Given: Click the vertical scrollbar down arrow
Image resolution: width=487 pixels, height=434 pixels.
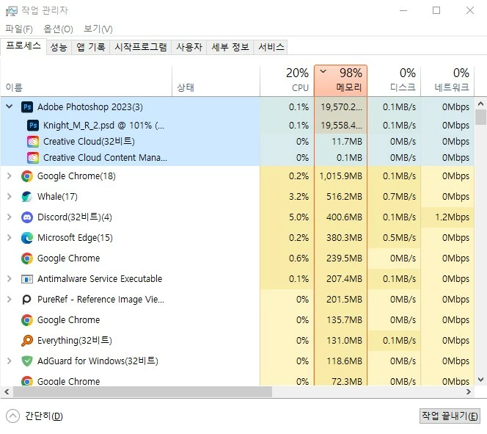Looking at the screenshot, I should [481, 380].
